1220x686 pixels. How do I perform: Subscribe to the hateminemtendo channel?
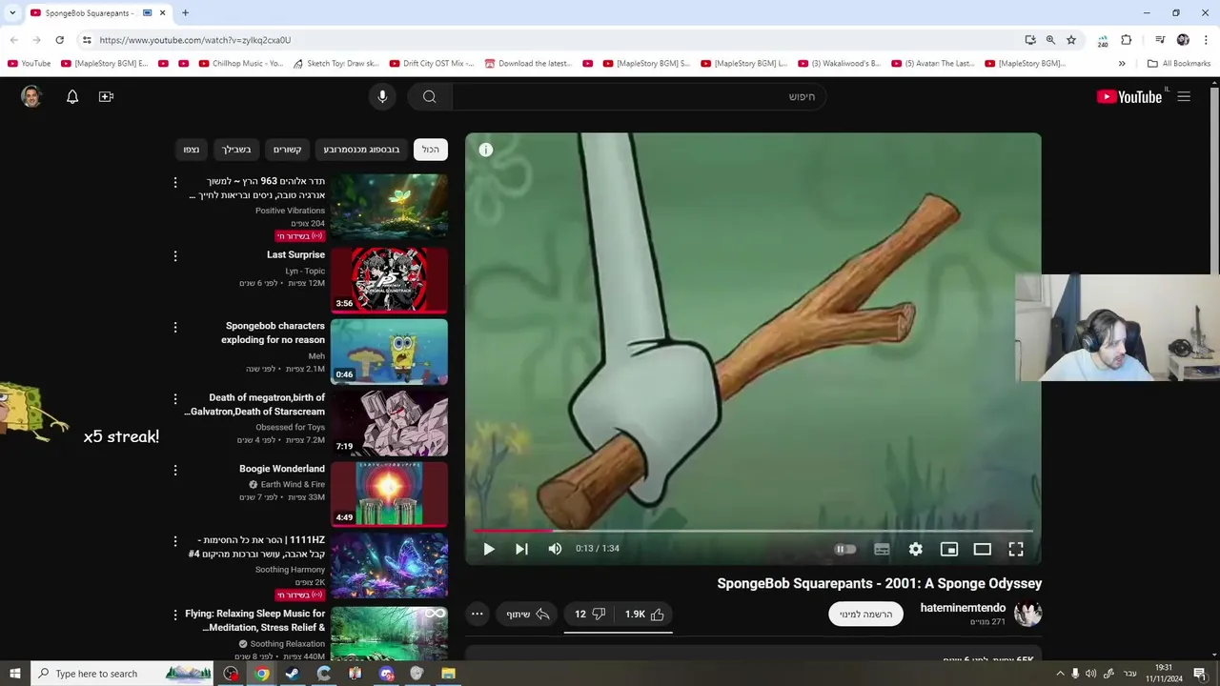865,615
